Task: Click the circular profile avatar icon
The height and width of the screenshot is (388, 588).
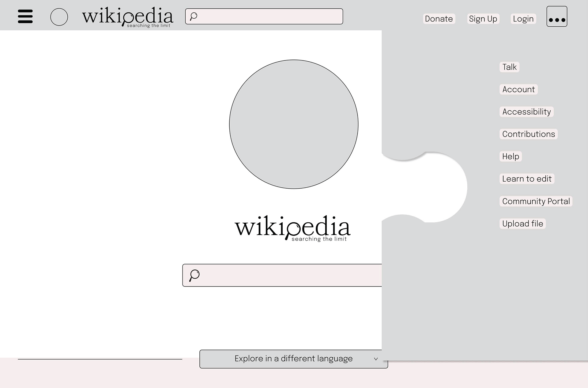Action: [59, 17]
